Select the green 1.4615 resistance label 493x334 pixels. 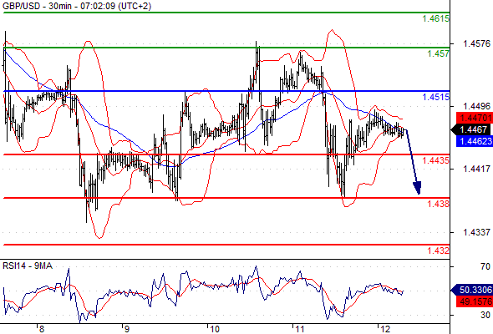[436, 19]
